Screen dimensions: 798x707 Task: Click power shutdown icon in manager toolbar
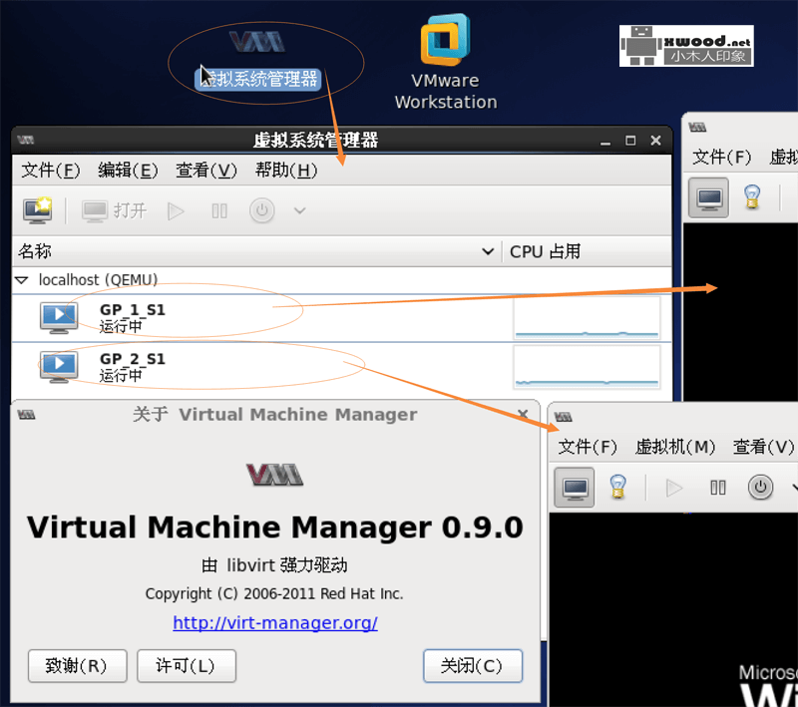coord(262,210)
